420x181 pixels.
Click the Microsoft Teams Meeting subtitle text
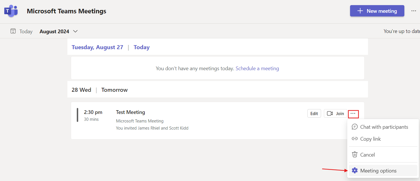(140, 121)
